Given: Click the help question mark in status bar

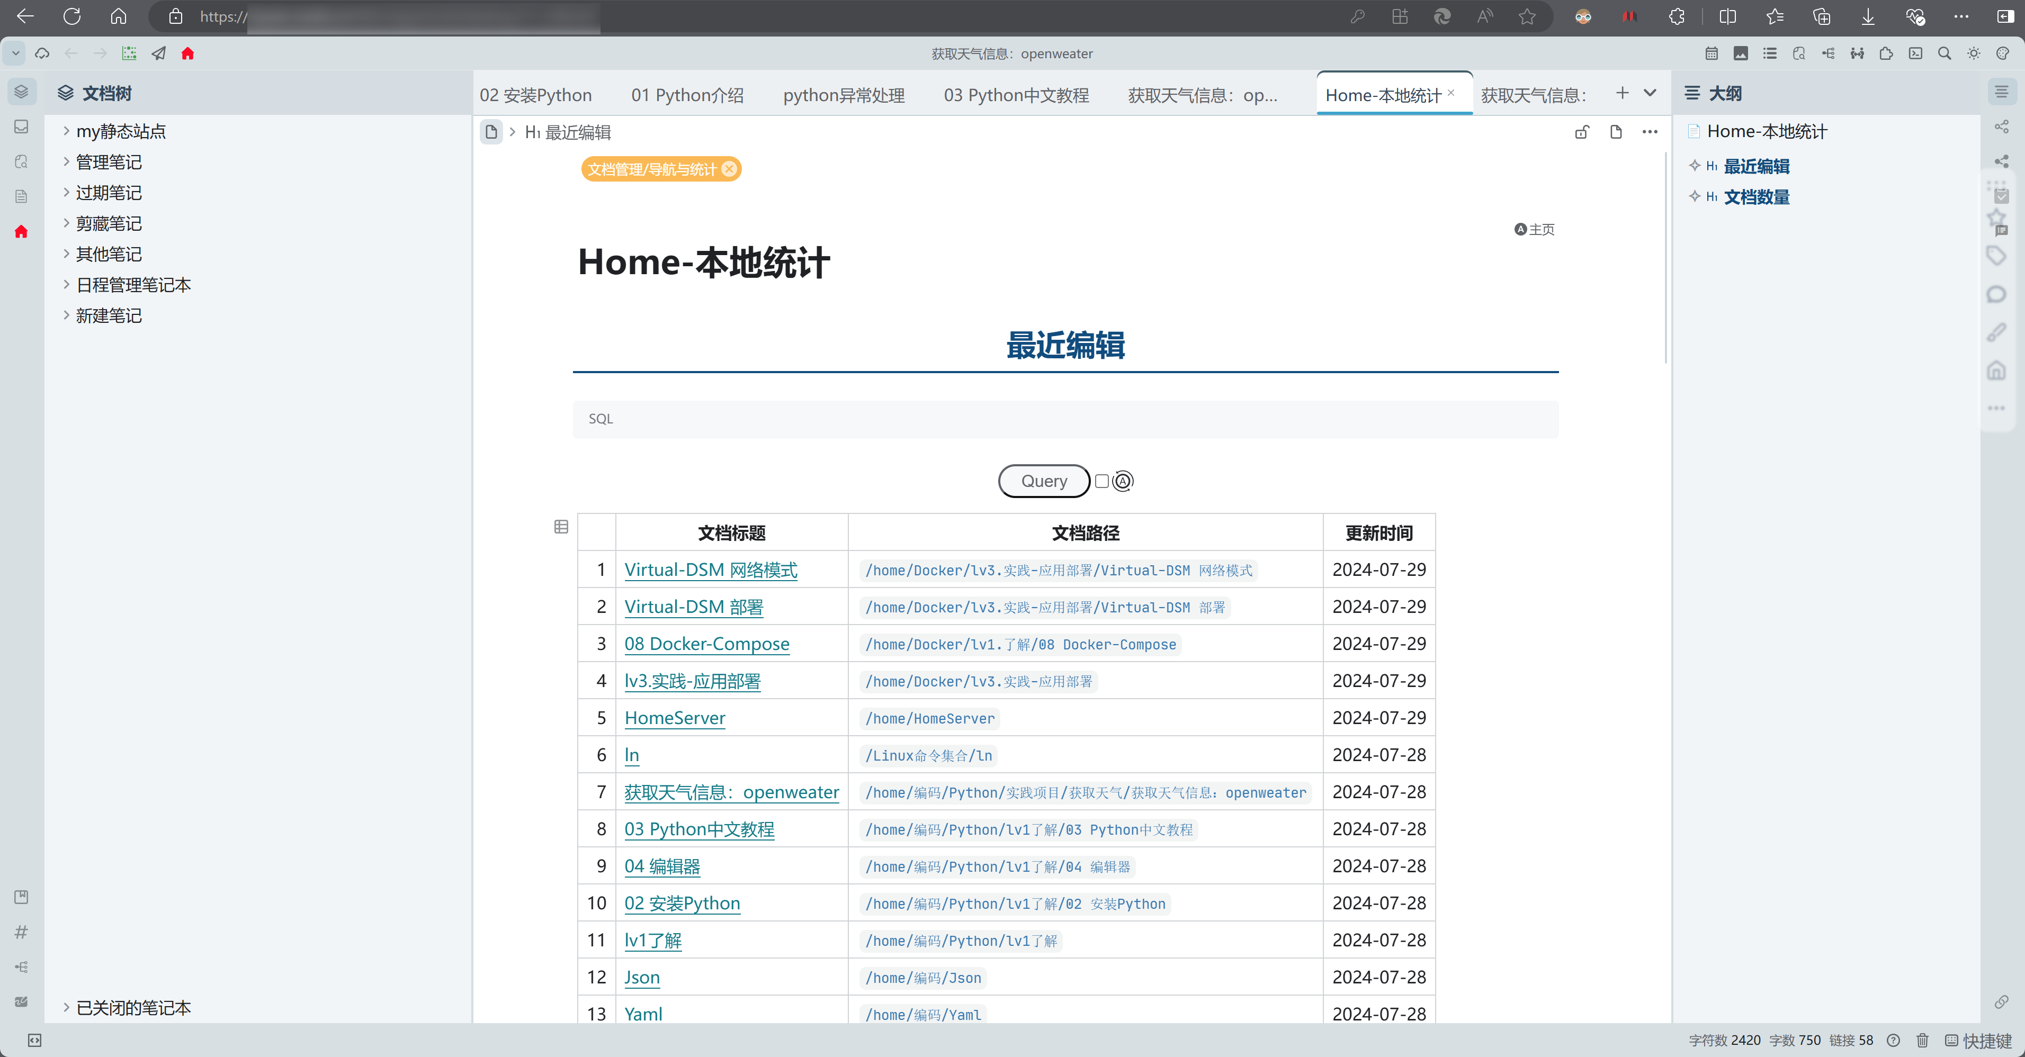Looking at the screenshot, I should [x=1893, y=1041].
